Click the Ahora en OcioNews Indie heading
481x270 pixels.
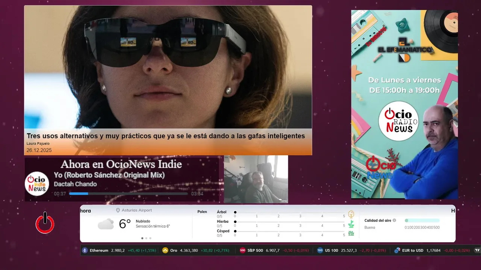(121, 164)
